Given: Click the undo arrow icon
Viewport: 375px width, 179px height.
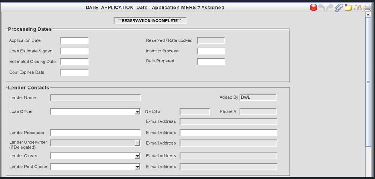Looking at the screenshot, I should point(322,7).
